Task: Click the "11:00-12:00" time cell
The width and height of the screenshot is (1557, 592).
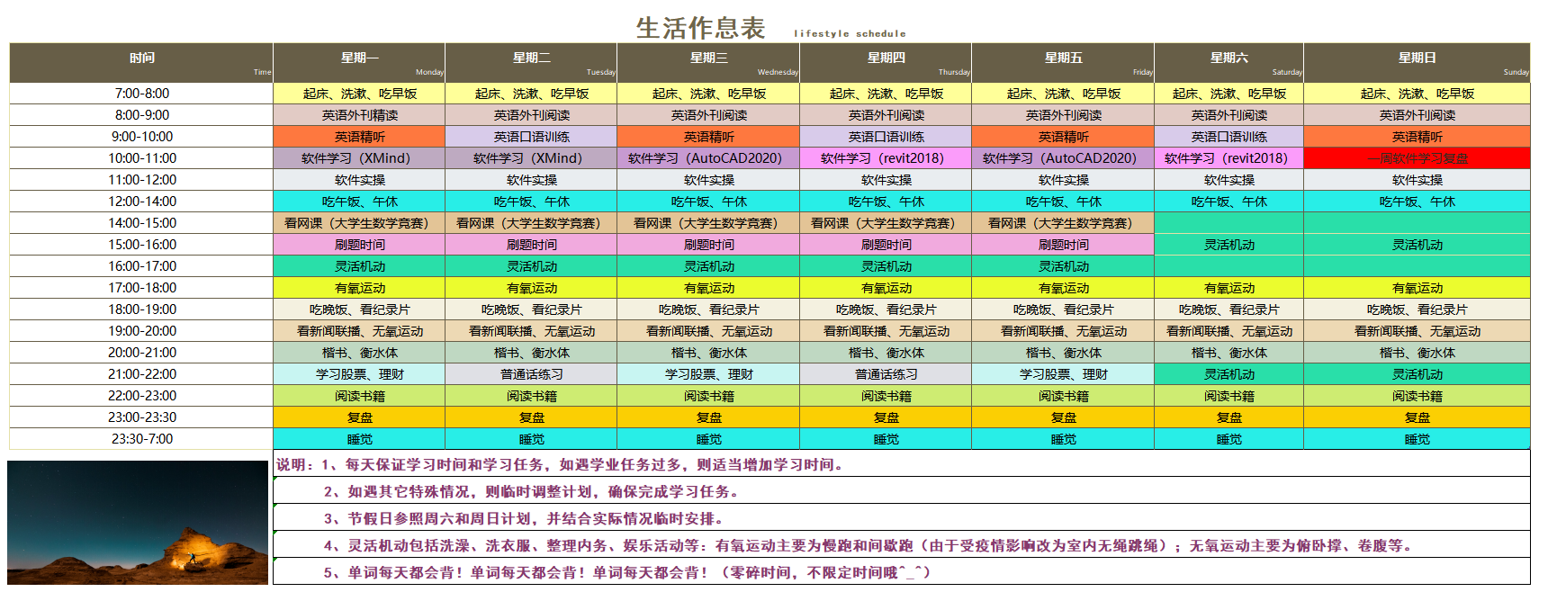Action: pyautogui.click(x=141, y=180)
